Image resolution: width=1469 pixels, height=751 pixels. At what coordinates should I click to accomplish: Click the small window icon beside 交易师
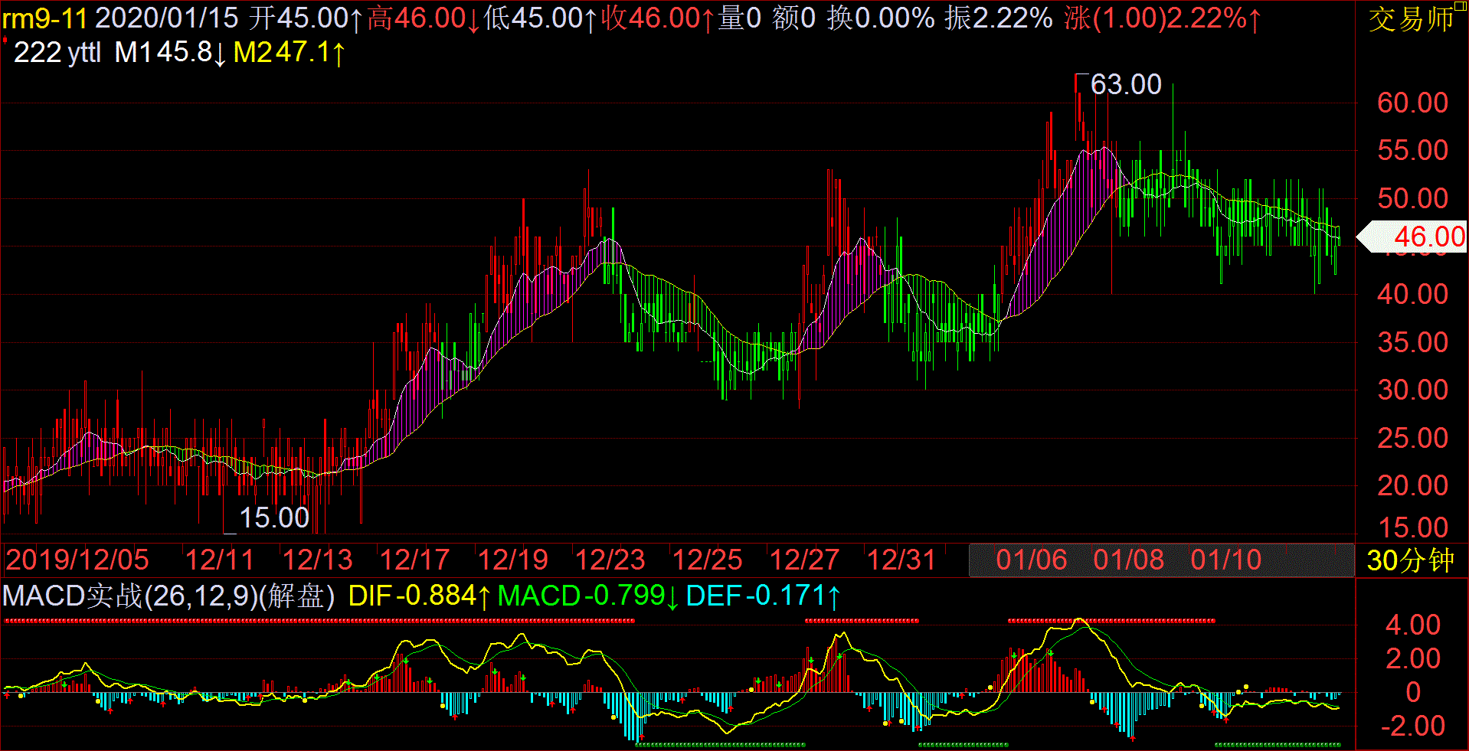(1459, 8)
